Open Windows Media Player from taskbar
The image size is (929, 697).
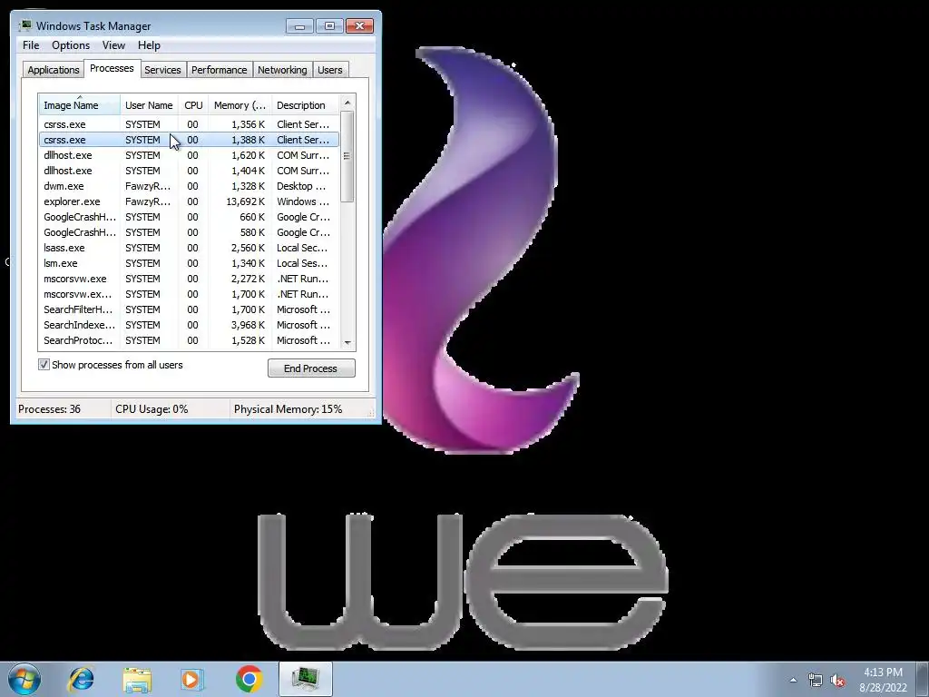pos(191,679)
